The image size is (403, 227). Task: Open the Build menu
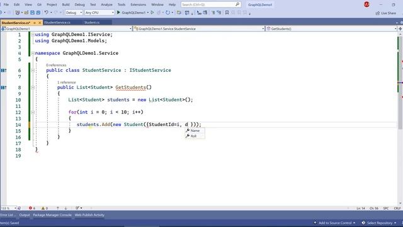[65, 4]
